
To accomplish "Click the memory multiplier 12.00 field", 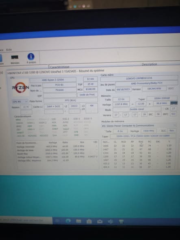I will [x=141, y=104].
